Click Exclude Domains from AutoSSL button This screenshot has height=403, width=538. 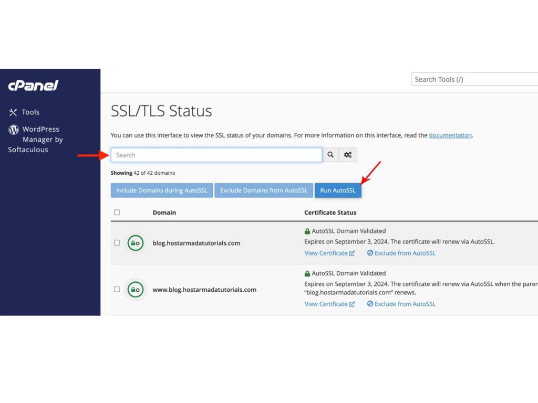[264, 190]
